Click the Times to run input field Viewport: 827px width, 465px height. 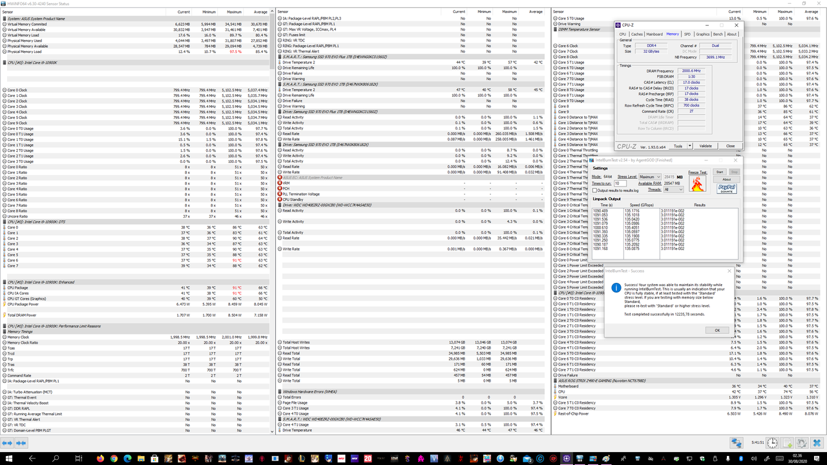click(x=620, y=183)
